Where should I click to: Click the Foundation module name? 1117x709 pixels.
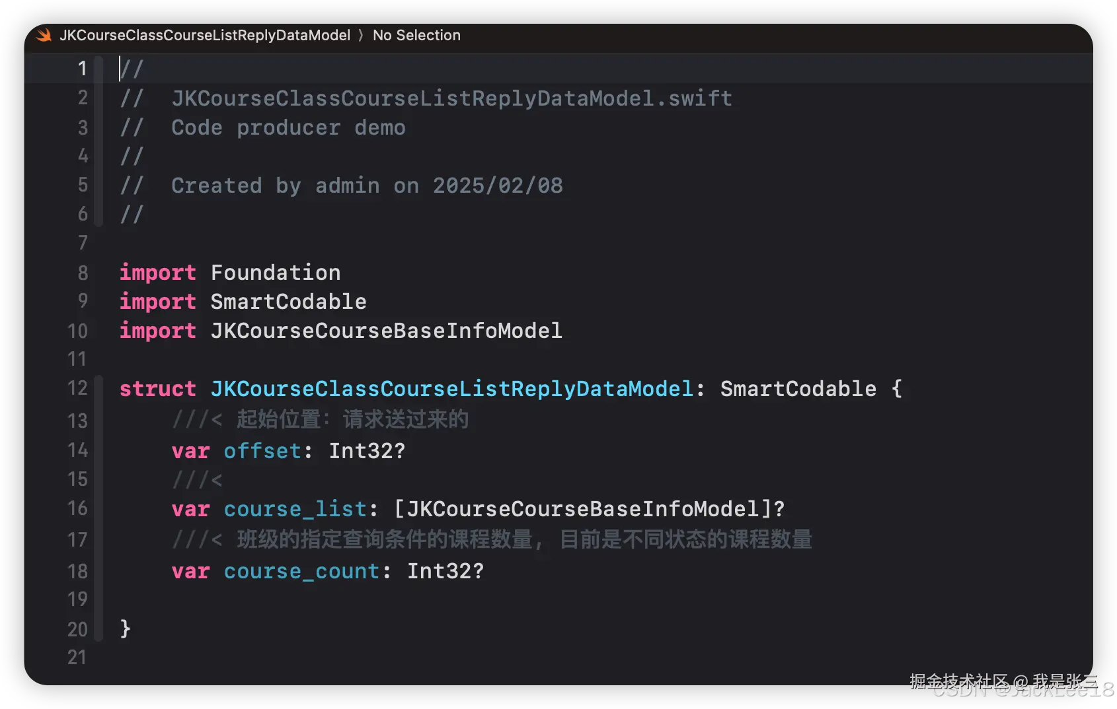(276, 272)
